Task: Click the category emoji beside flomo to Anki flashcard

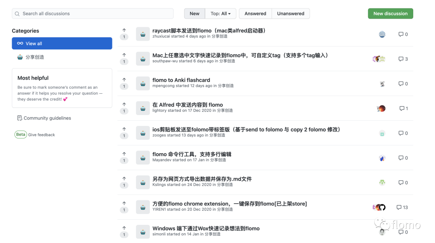Action: 143,84
